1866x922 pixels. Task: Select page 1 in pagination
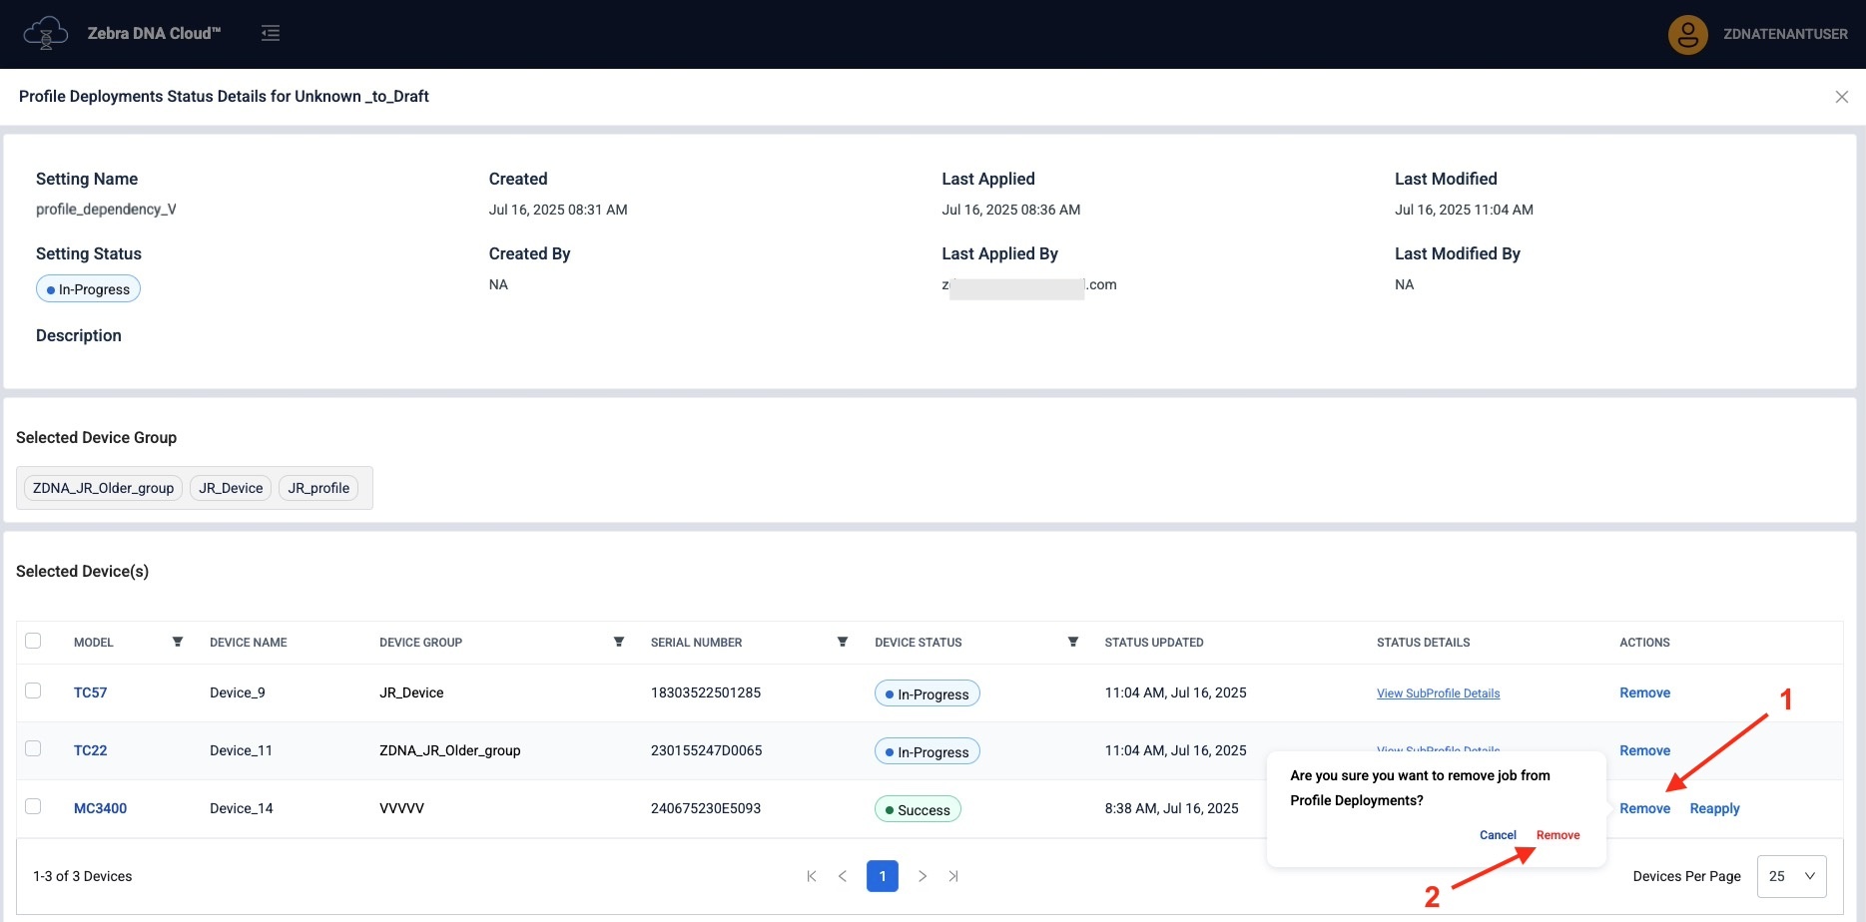pos(882,876)
